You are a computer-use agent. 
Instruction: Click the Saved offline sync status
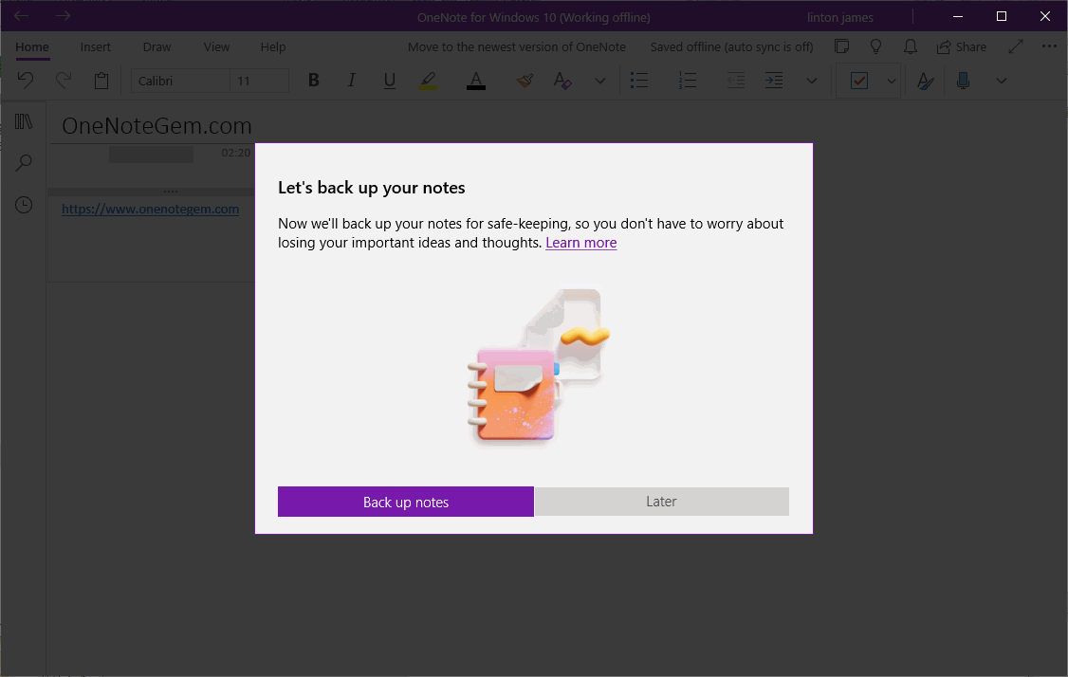click(731, 47)
